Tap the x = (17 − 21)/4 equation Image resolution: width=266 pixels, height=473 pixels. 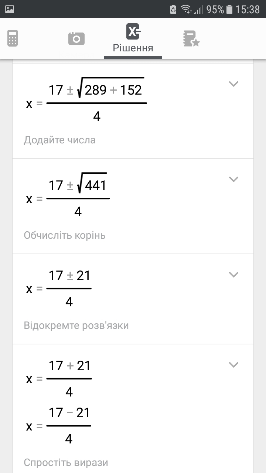coord(59,426)
